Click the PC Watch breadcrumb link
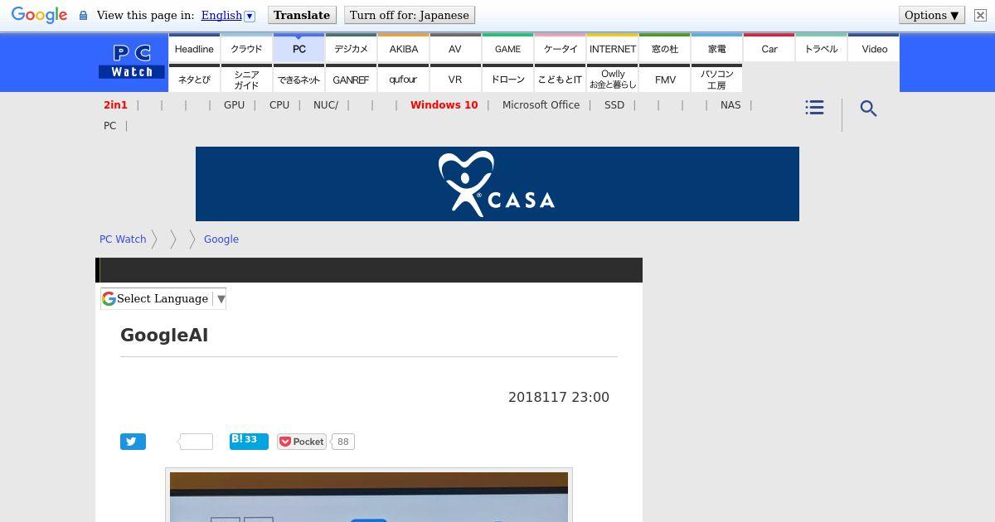The image size is (995, 522). point(123,239)
